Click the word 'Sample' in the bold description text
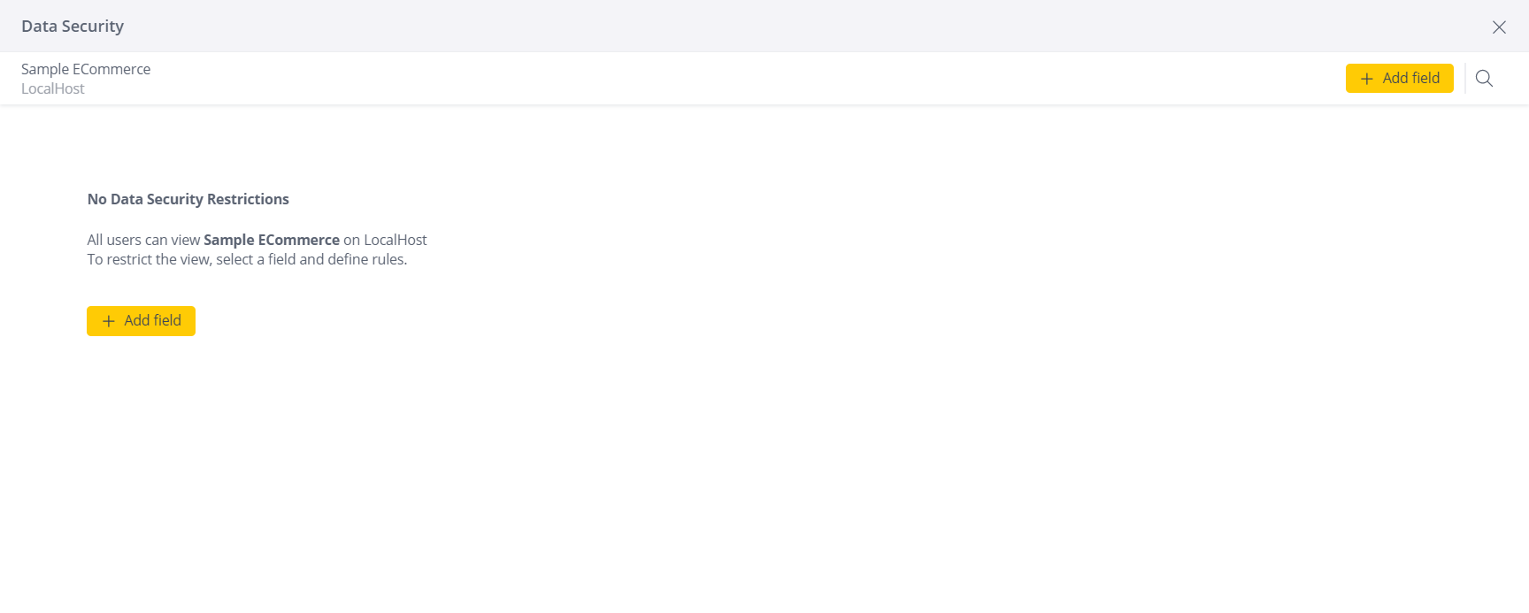1529x613 pixels. tap(228, 240)
